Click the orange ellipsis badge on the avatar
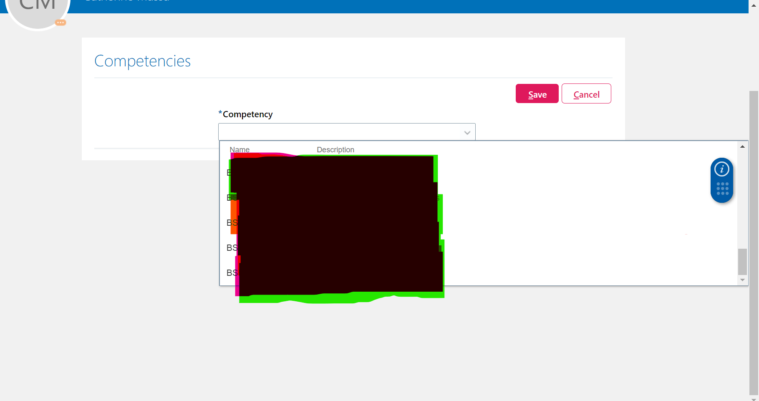 [x=60, y=22]
